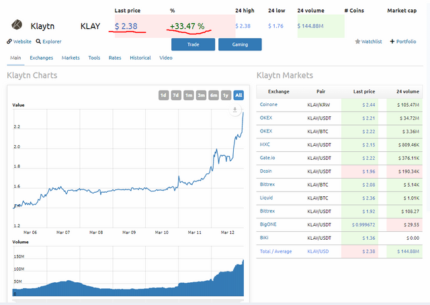Click the Dcoin price $ 1.96

pyautogui.click(x=369, y=171)
